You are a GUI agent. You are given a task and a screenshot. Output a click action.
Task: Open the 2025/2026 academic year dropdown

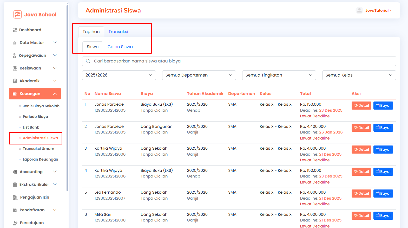click(119, 75)
